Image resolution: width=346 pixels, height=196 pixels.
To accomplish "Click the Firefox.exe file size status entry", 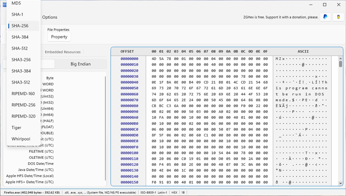I will point(32,193).
